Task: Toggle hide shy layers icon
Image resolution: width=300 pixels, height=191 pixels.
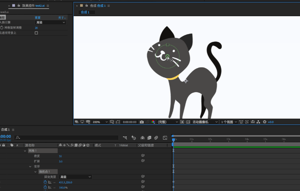Action: (142, 138)
